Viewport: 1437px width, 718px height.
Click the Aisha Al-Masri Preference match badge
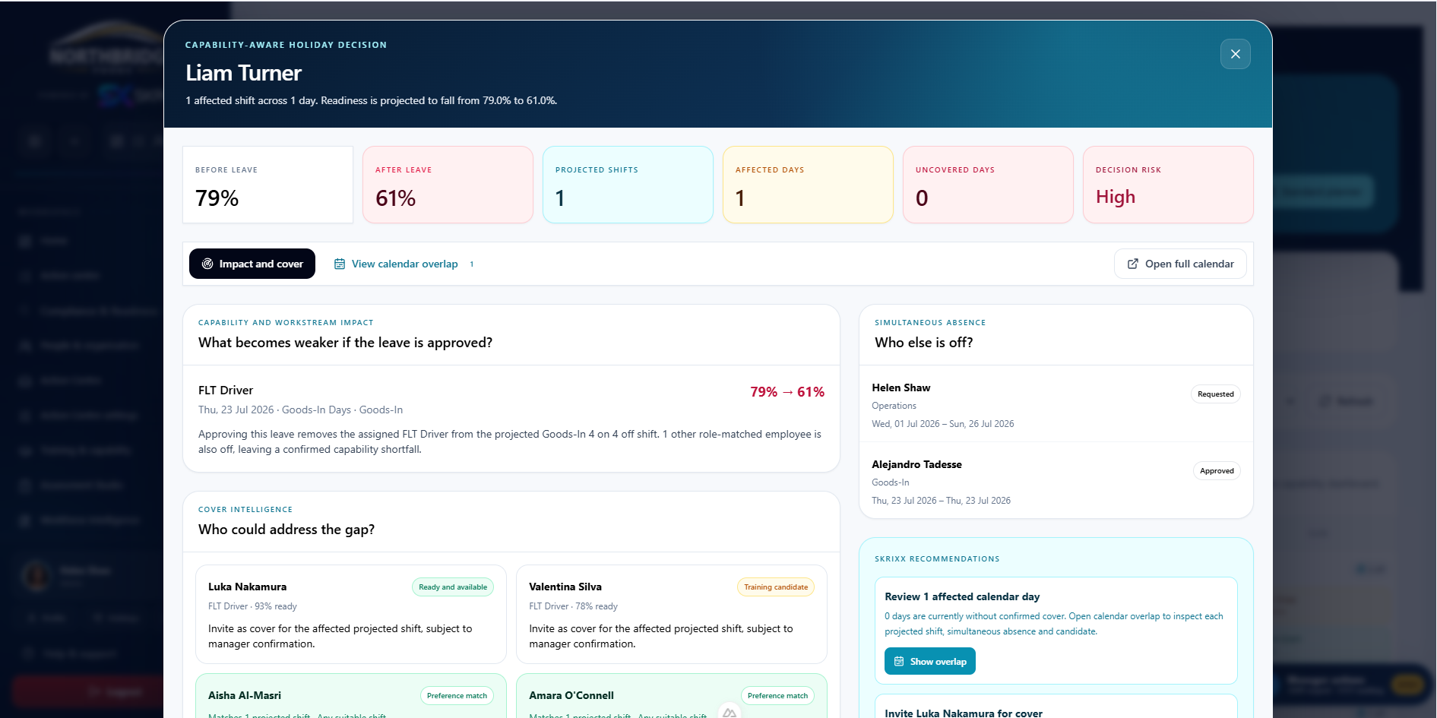coord(457,696)
